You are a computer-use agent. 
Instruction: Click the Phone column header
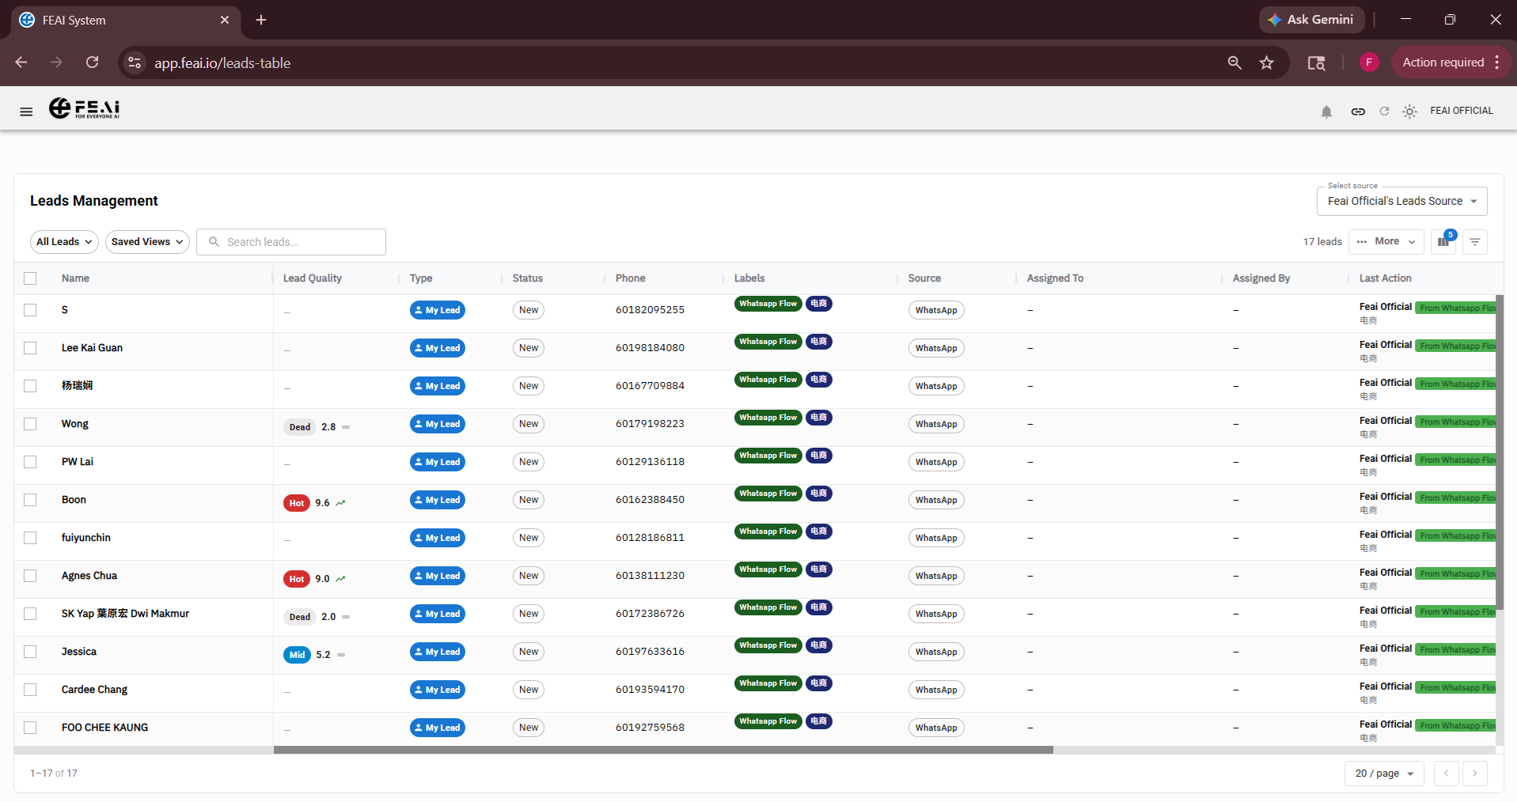pos(631,278)
